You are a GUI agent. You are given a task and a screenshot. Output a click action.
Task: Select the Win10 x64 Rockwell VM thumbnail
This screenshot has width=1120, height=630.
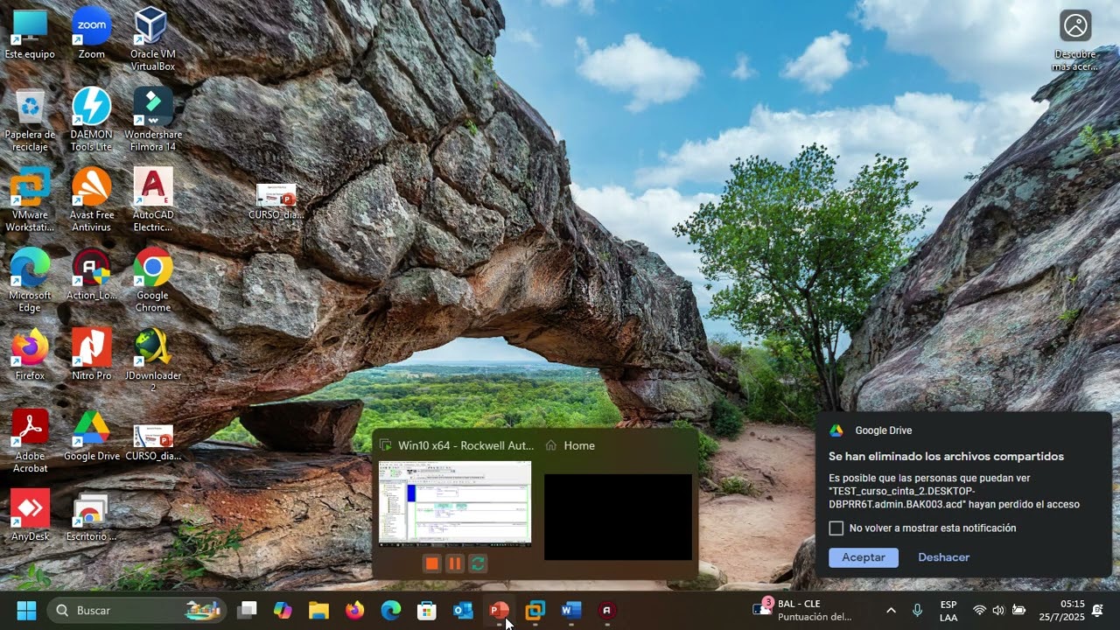(455, 503)
